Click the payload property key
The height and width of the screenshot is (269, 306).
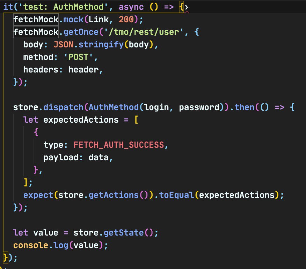click(x=61, y=157)
